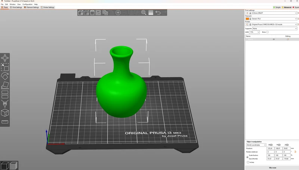Switch to the Printer Settings tab
Image resolution: width=299 pixels, height=170 pixels.
pos(47,7)
